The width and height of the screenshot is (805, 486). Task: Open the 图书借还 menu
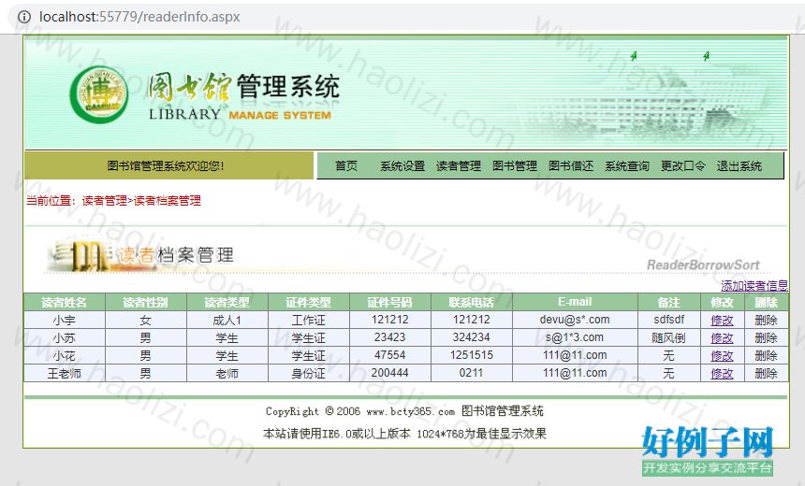point(571,166)
